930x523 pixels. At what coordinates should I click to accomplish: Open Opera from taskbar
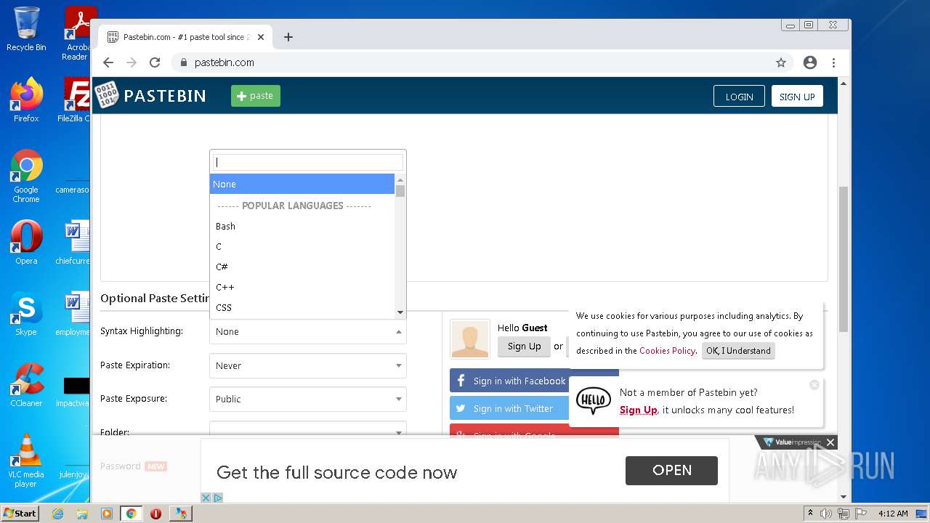pyautogui.click(x=155, y=514)
